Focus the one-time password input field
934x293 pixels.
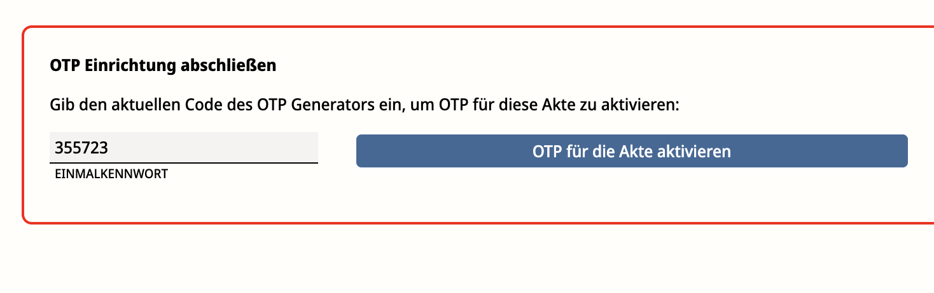click(183, 148)
